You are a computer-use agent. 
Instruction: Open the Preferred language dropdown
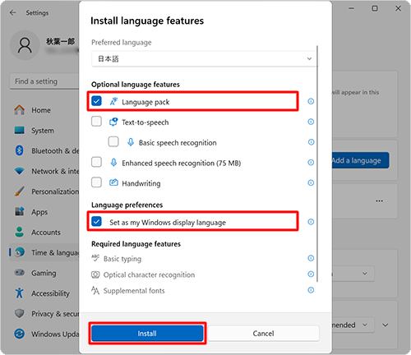205,58
